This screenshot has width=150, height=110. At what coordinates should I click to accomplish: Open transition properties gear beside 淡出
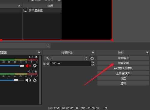(x=92, y=58)
